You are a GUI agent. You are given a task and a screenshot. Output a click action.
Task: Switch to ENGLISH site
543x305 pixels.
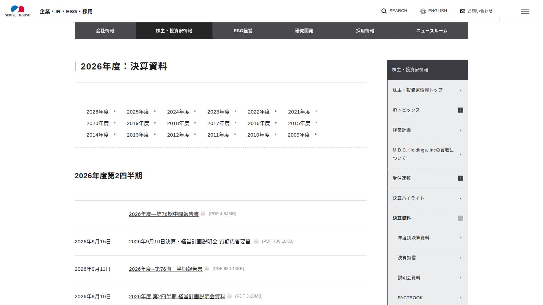tap(437, 11)
